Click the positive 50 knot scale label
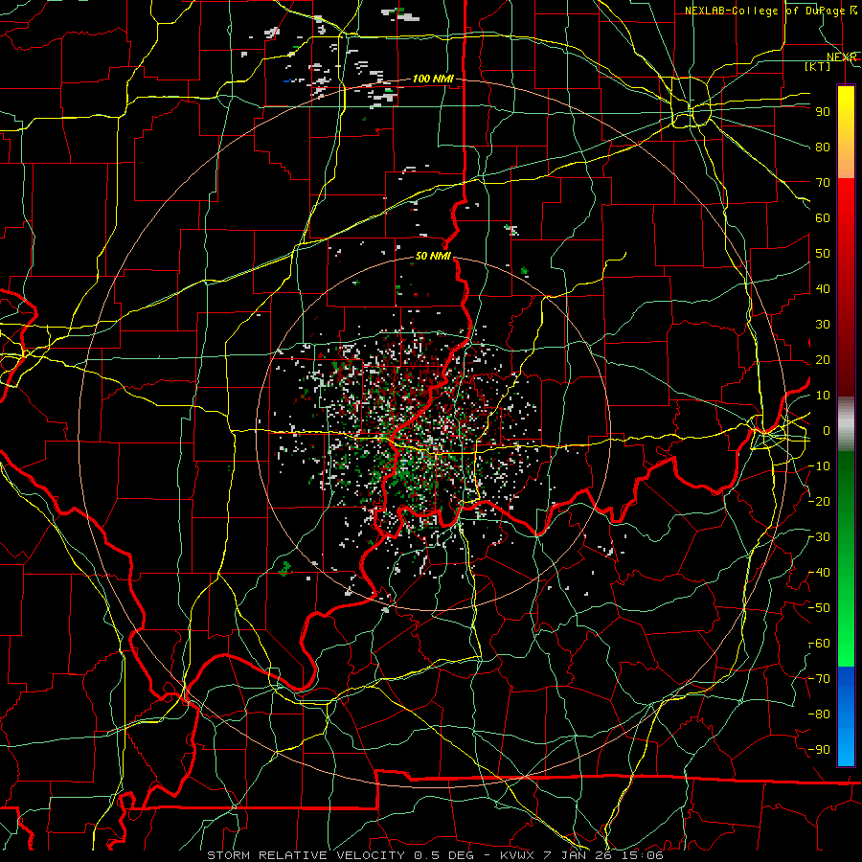 point(823,254)
